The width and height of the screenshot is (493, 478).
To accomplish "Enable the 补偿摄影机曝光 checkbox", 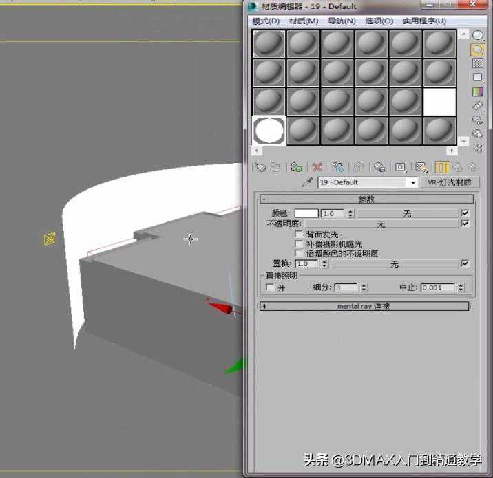I will tap(299, 244).
